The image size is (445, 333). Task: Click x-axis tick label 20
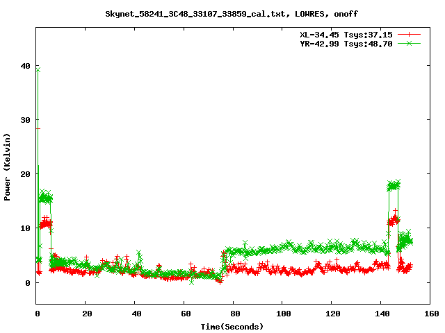tap(87, 314)
